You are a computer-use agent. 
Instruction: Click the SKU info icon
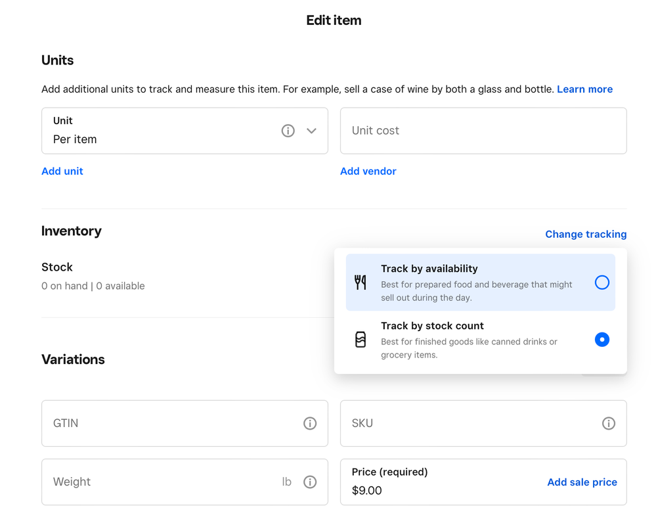(x=609, y=424)
